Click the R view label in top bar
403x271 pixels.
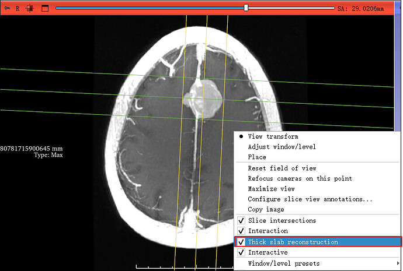pyautogui.click(x=18, y=8)
